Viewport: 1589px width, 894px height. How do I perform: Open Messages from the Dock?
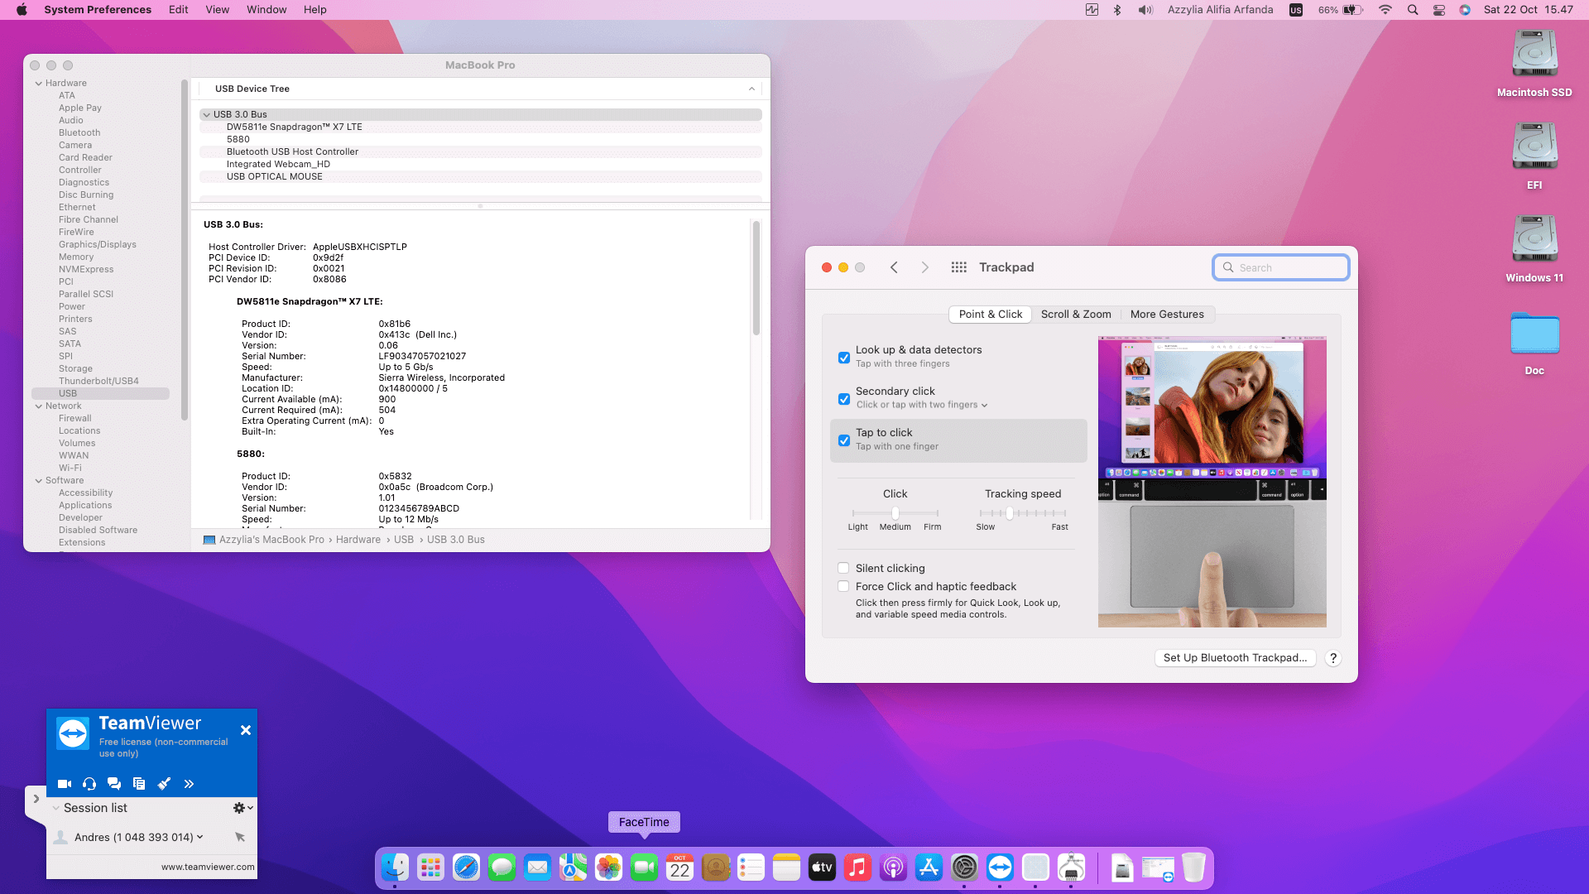(502, 868)
